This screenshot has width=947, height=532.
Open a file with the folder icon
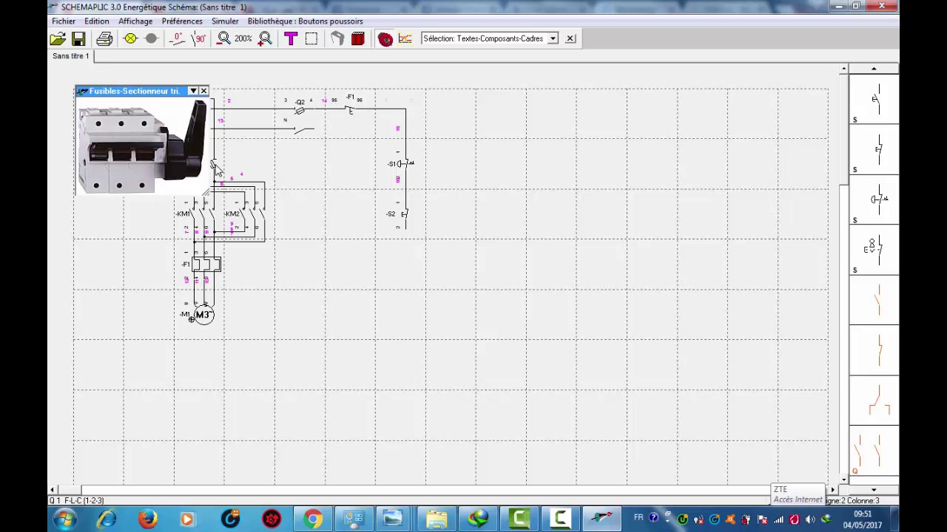click(58, 38)
